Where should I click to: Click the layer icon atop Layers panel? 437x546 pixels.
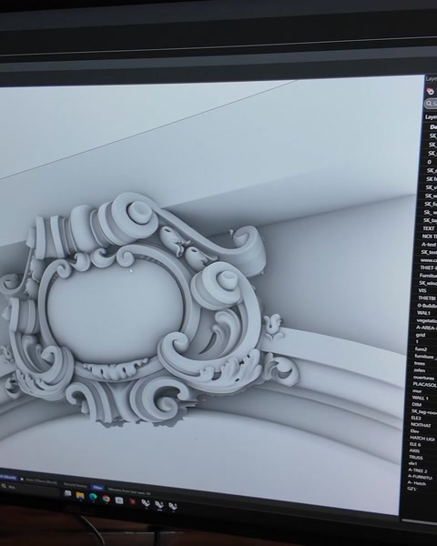point(431,91)
